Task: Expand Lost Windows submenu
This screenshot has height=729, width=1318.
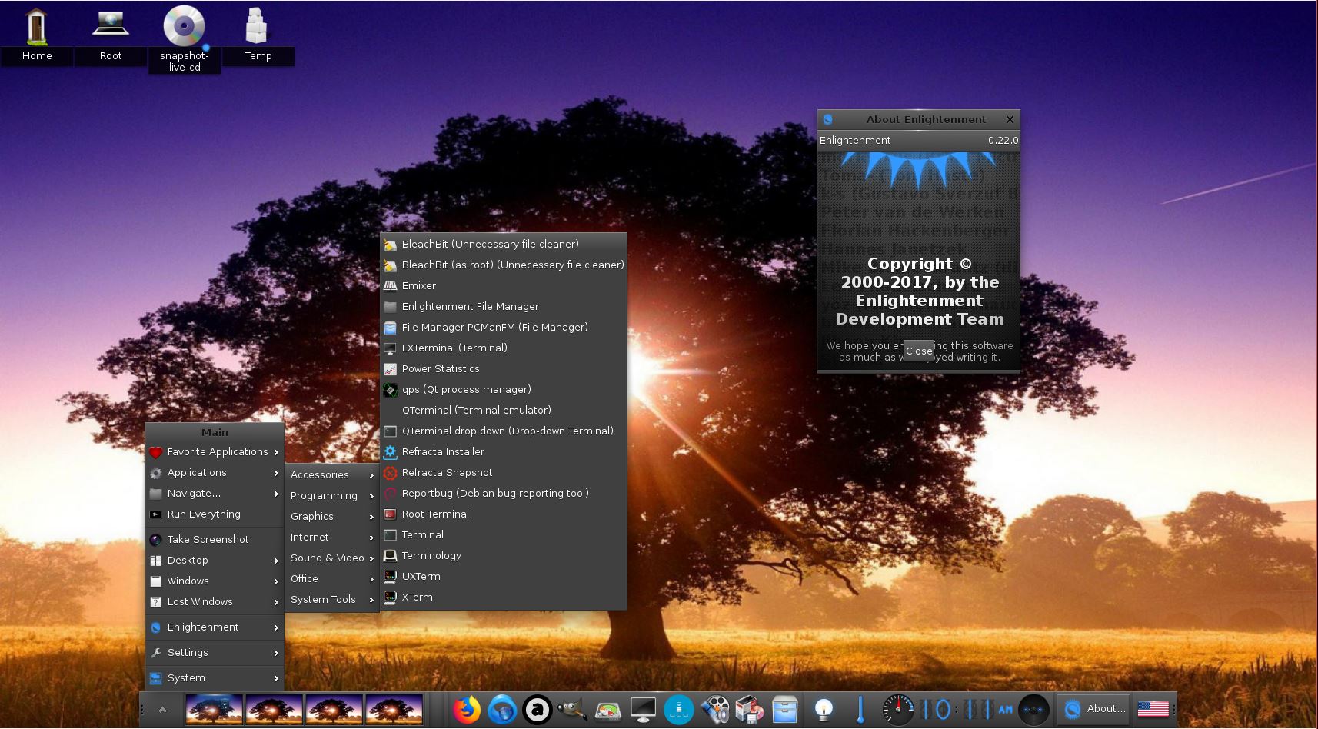Action: 215,601
